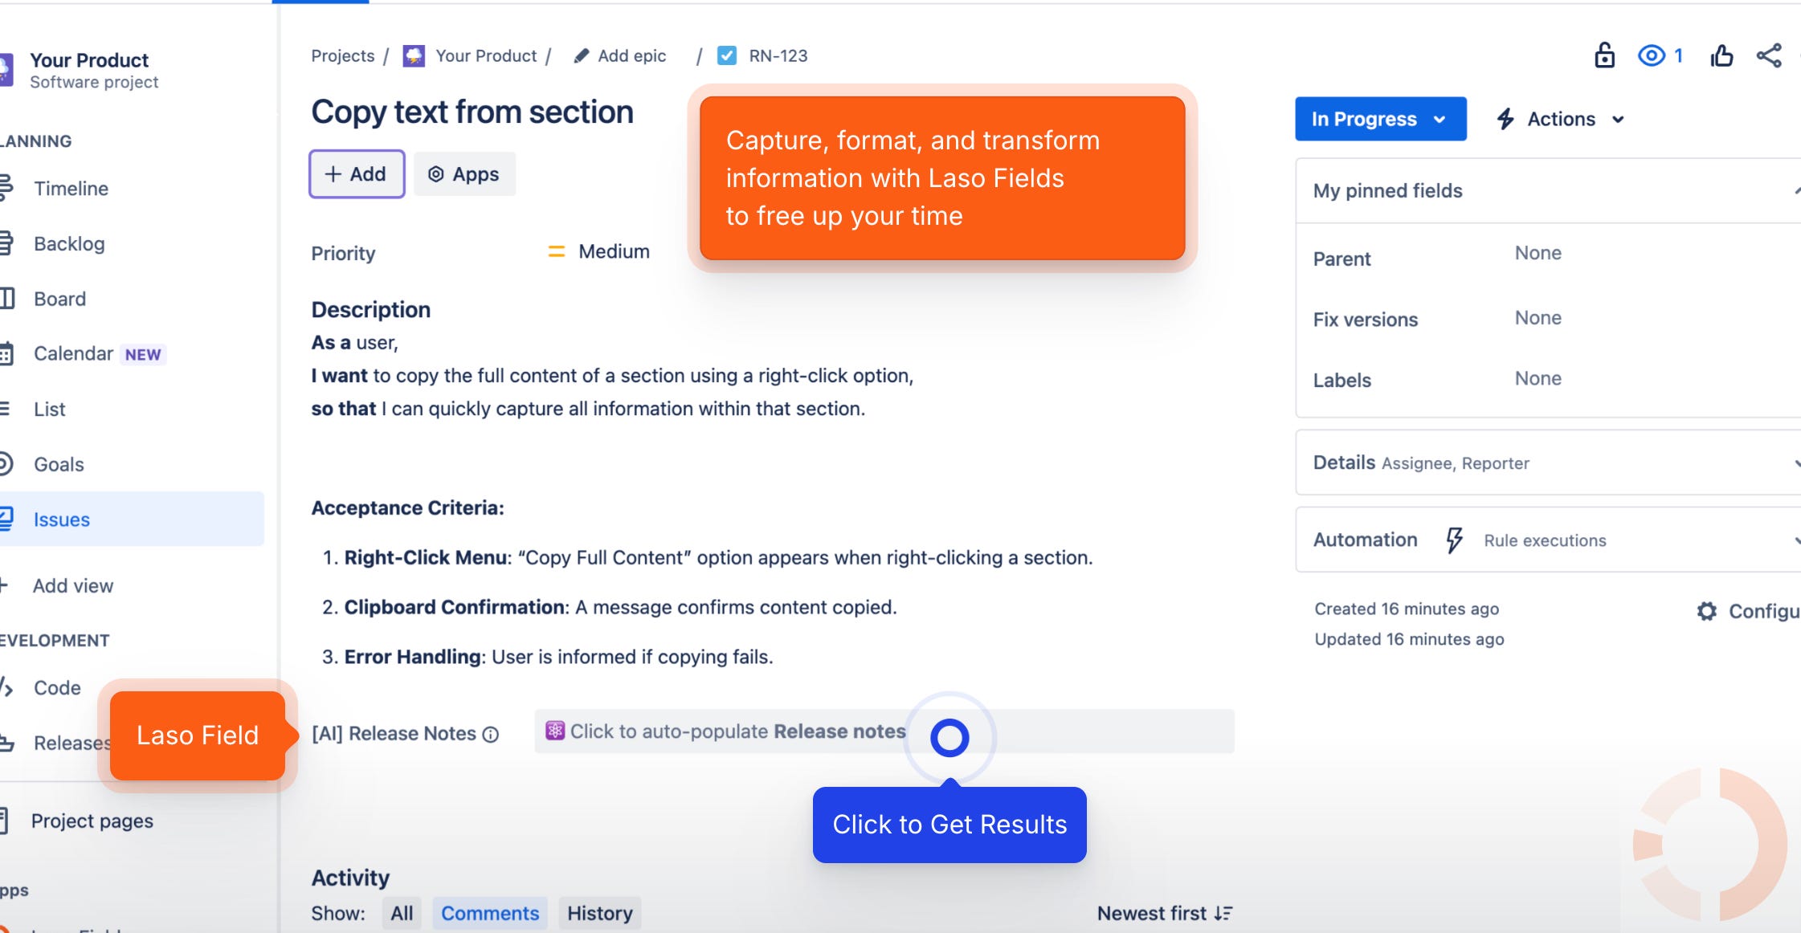Screen dimensions: 1801x933
Task: Click the pencil Add epic icon
Action: 581,56
